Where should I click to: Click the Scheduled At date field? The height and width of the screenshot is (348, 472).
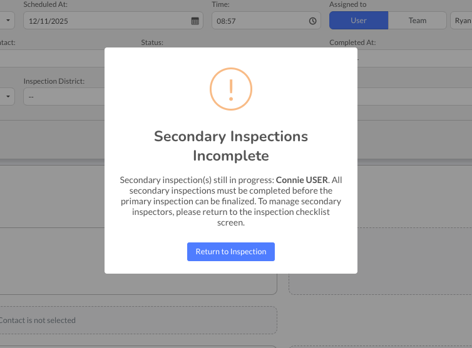(x=106, y=21)
